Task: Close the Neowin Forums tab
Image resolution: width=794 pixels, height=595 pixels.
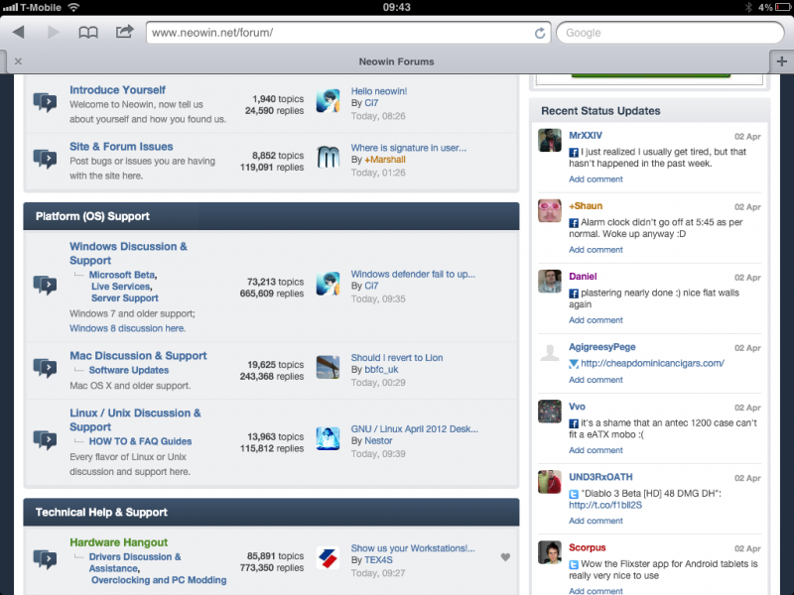Action: click(18, 61)
